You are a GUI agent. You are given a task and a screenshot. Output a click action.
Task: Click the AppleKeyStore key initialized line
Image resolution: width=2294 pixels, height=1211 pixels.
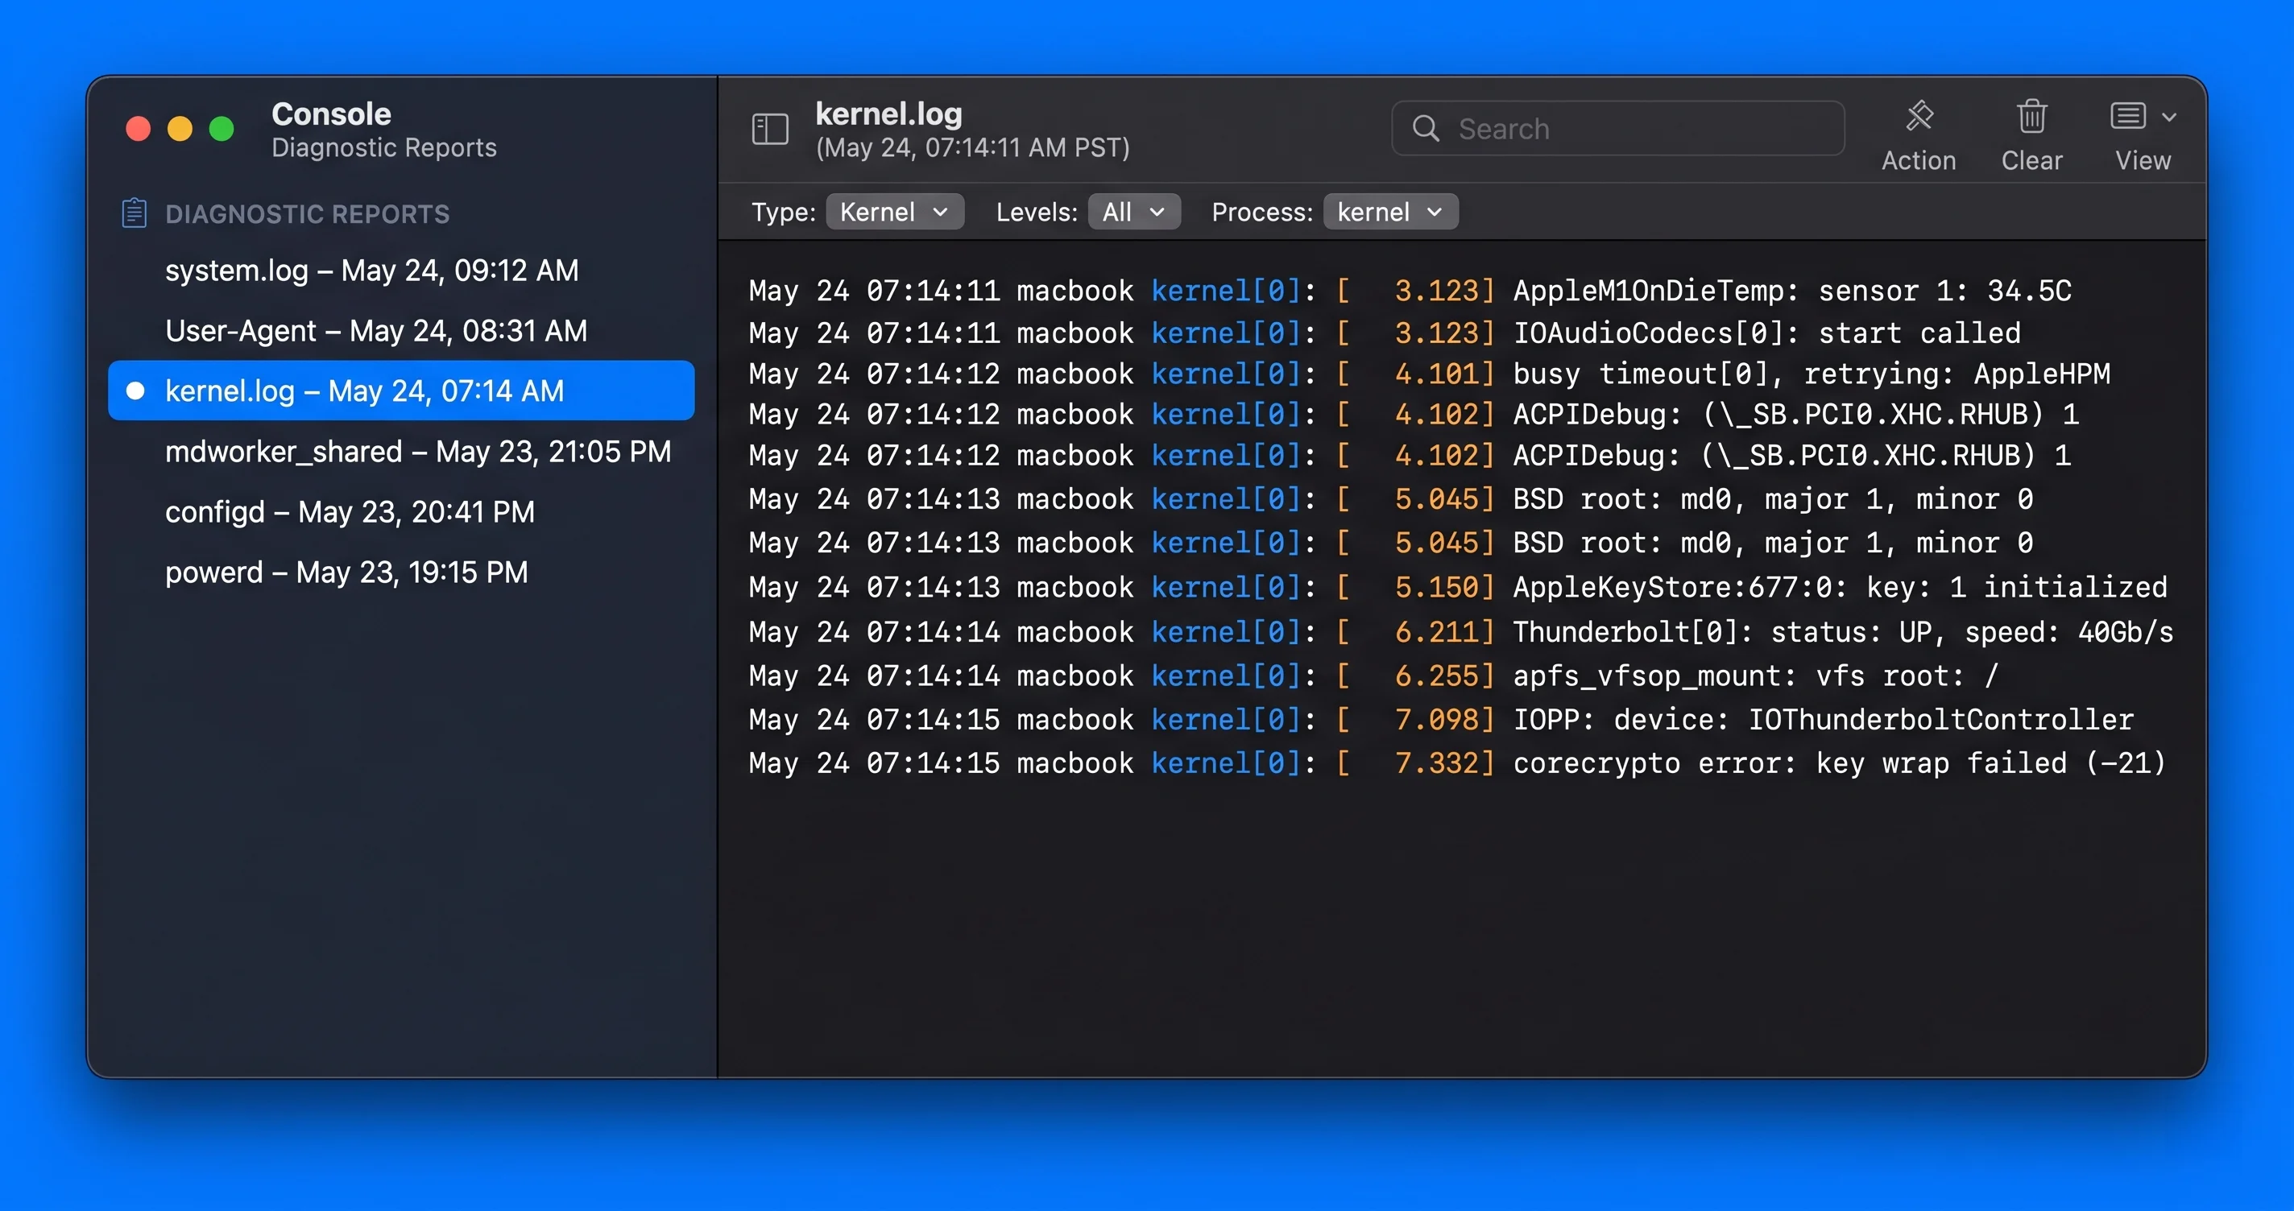tap(1458, 588)
